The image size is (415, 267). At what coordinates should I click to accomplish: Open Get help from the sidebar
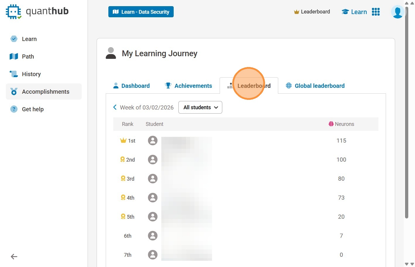pyautogui.click(x=33, y=109)
